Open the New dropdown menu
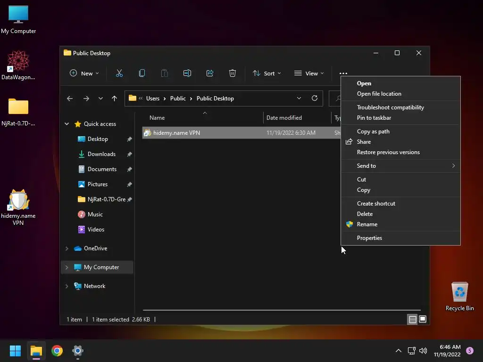 click(x=84, y=73)
